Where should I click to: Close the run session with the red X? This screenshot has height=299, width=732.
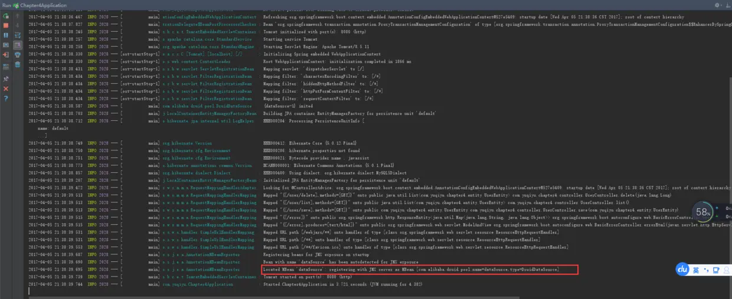[6, 88]
